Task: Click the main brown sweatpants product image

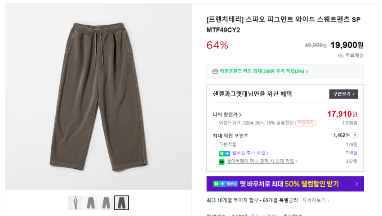Action: point(98,97)
